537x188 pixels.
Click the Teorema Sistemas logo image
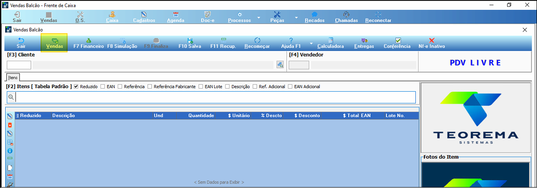tap(476, 117)
